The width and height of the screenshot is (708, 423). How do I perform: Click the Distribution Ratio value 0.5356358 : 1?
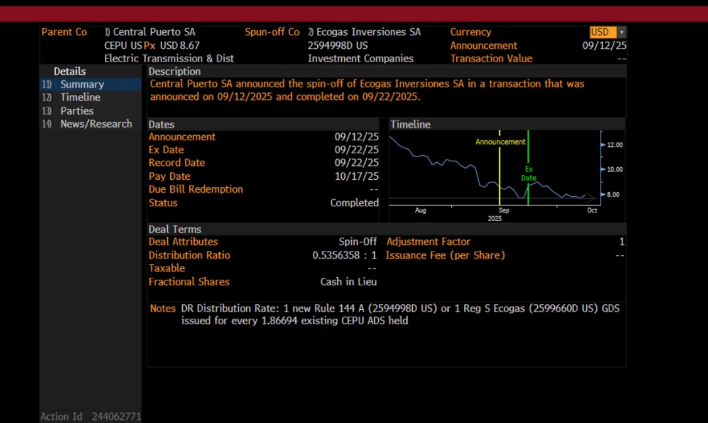point(344,255)
